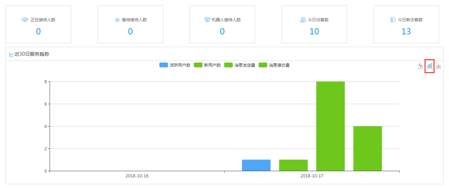449x188 pixels.
Task: Click the coffee cup icon beside 等待接待人数
Action: point(118,20)
